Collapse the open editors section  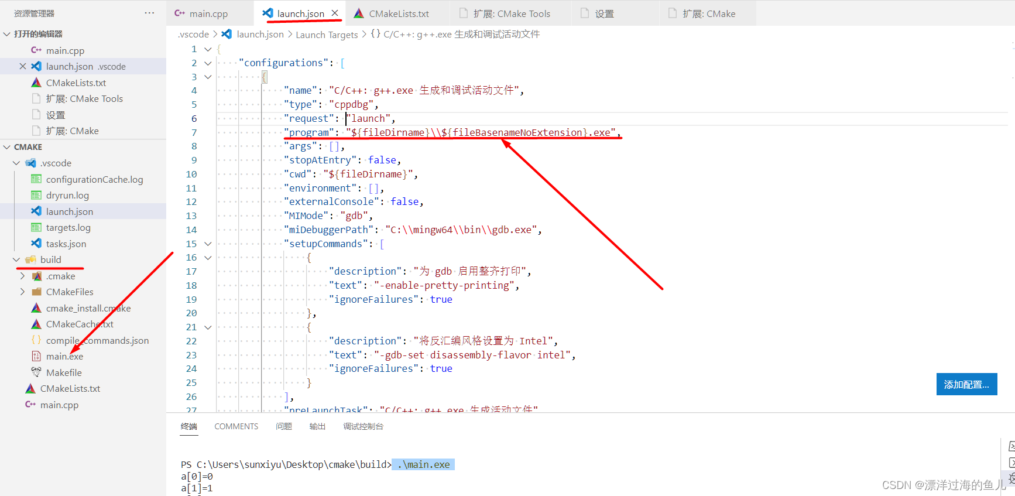[x=7, y=34]
